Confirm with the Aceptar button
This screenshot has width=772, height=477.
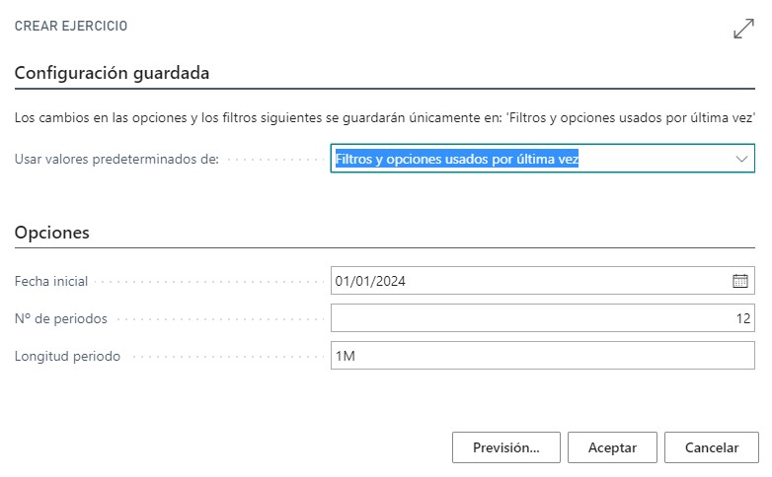click(612, 447)
